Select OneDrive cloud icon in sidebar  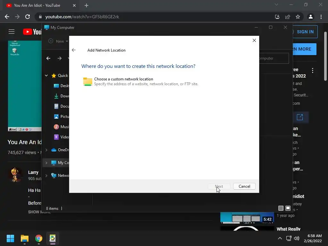[54, 150]
